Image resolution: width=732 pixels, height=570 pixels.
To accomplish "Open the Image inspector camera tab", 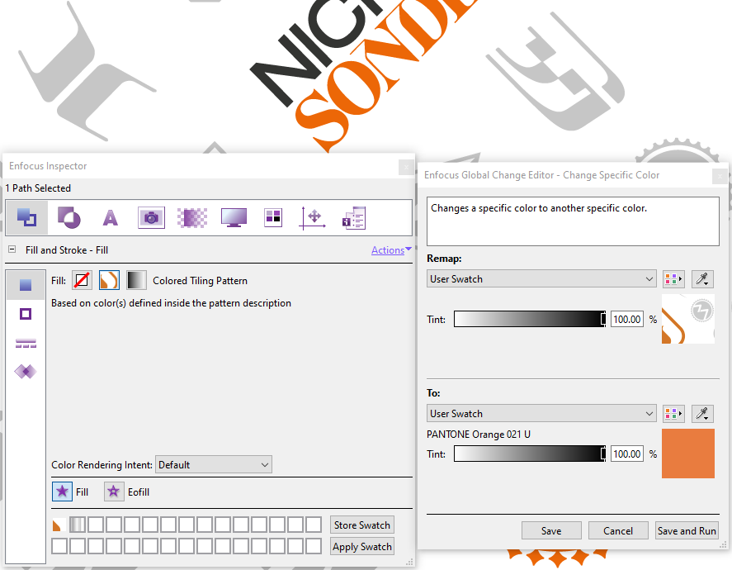I will (x=151, y=218).
